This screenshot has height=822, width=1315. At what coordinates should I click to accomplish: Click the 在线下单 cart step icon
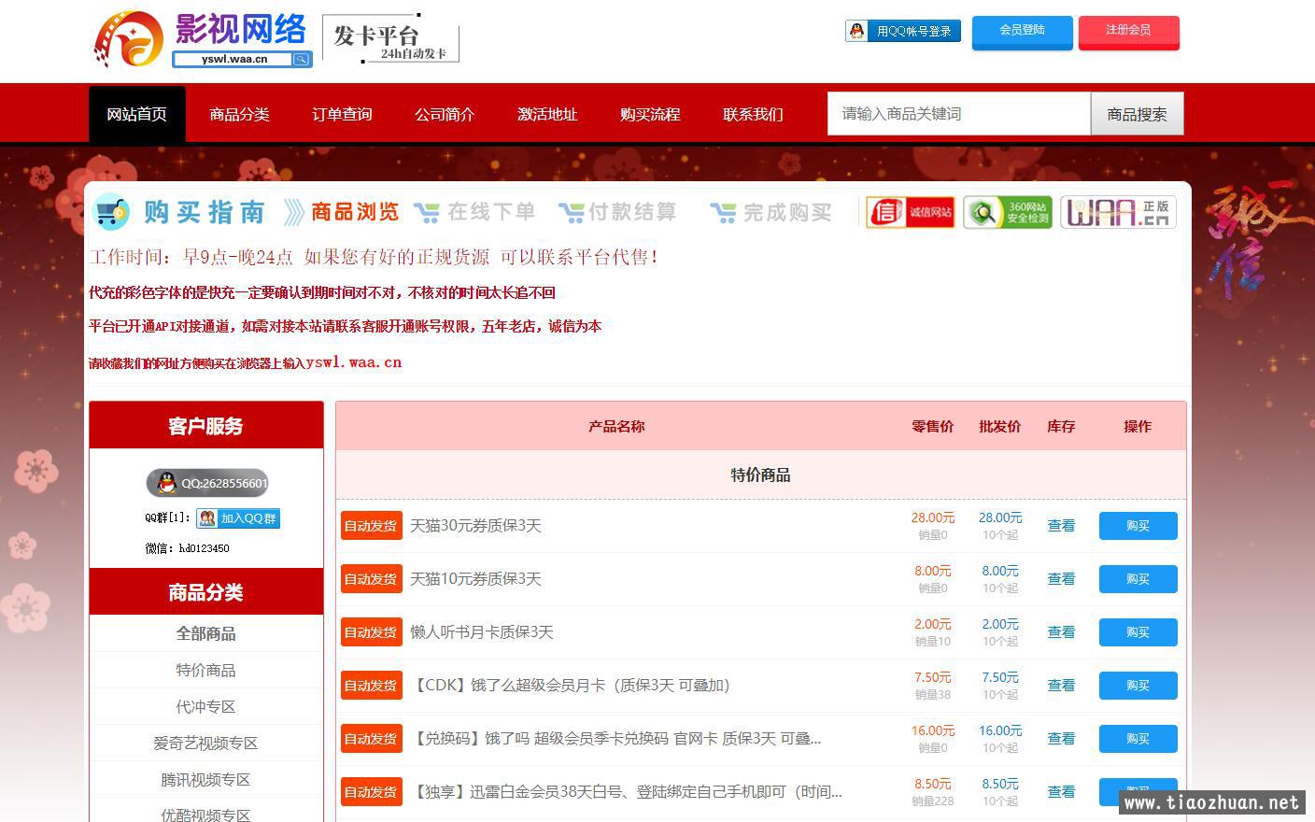click(x=427, y=213)
